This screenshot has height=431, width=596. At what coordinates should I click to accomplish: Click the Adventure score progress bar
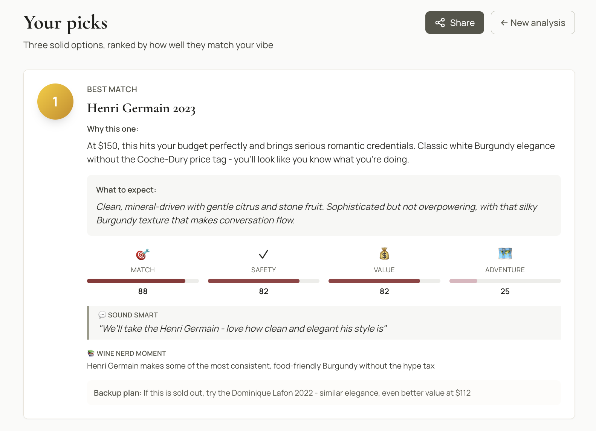[x=505, y=281]
